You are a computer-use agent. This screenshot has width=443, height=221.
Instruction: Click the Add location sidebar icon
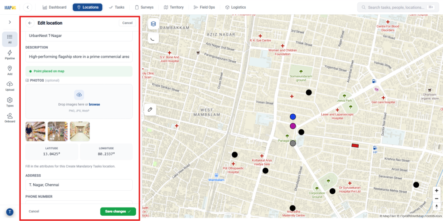click(10, 70)
